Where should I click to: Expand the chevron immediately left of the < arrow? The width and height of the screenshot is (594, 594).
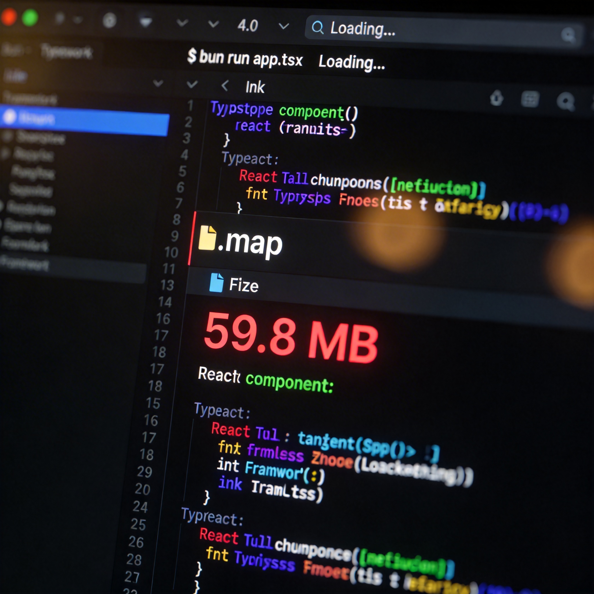coord(192,84)
